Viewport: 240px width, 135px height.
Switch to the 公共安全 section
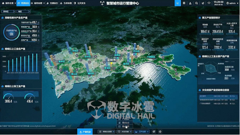[80, 3]
